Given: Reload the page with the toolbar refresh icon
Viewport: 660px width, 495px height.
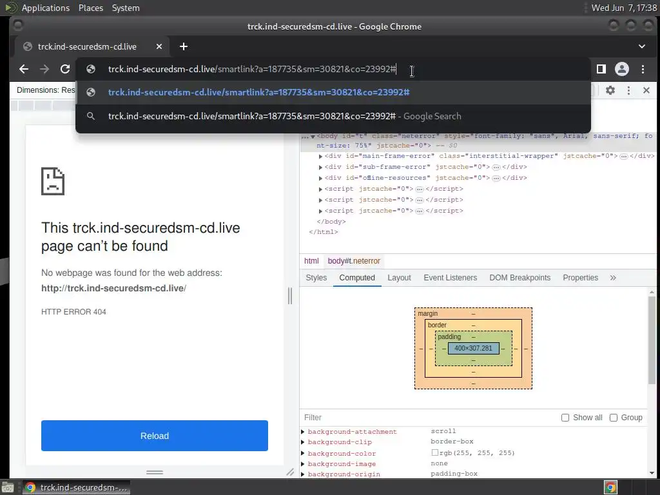Looking at the screenshot, I should pyautogui.click(x=65, y=69).
